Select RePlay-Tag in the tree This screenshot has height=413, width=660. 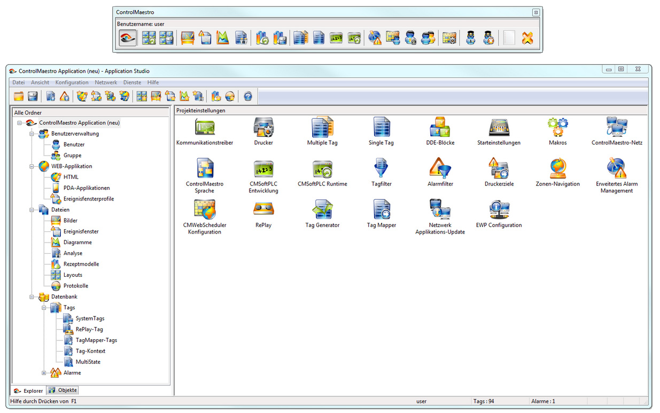89,330
